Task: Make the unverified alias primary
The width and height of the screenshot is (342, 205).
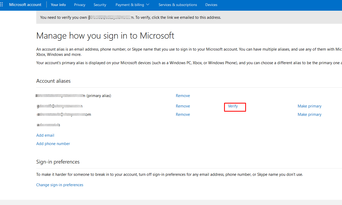Action: 309,106
